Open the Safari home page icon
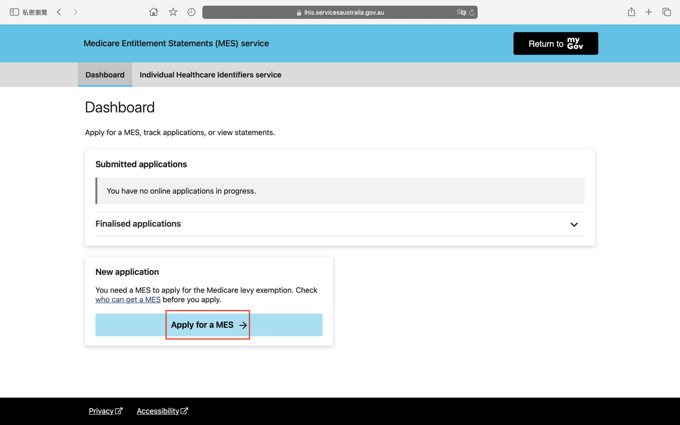 click(153, 12)
